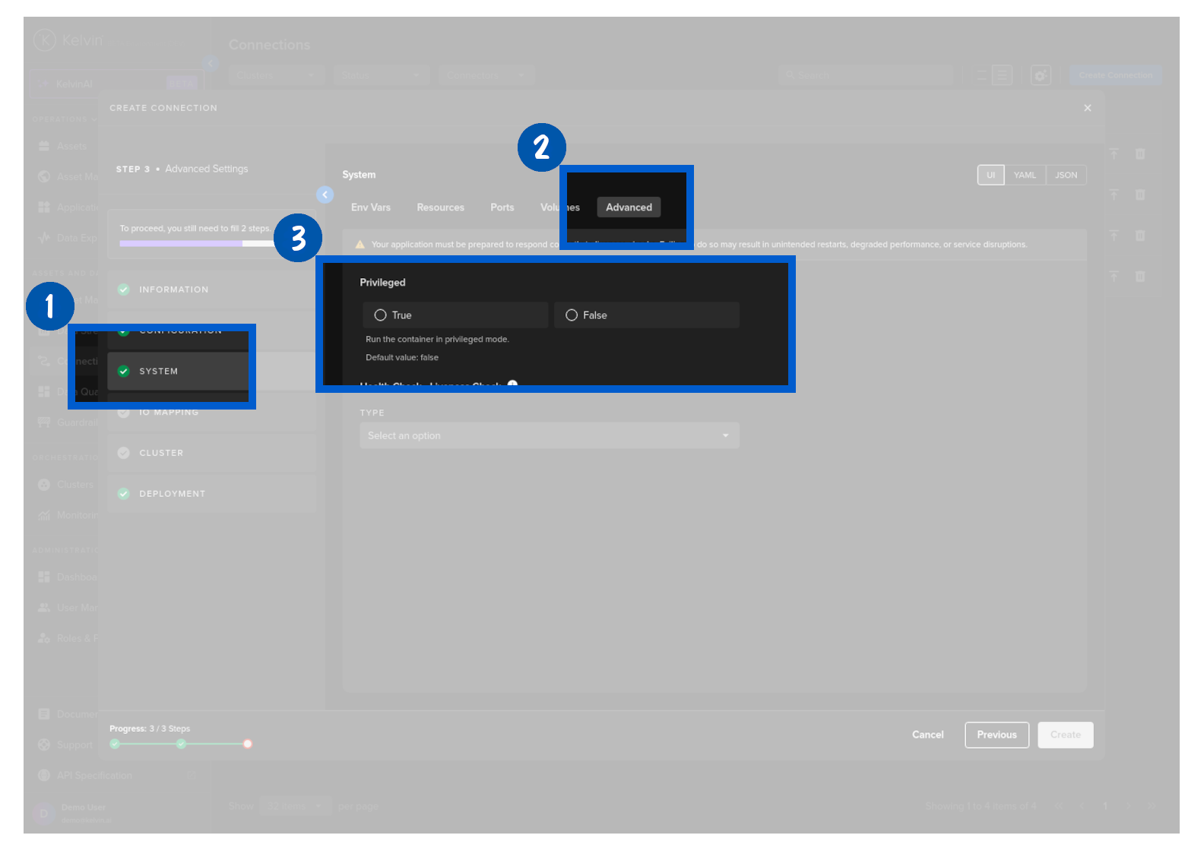Image resolution: width=1204 pixels, height=851 pixels.
Task: Select the False radio for Privileged
Action: pyautogui.click(x=572, y=315)
